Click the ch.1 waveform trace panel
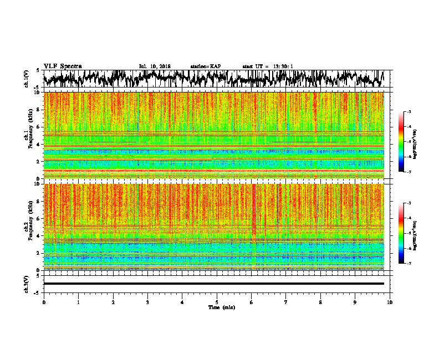Image resolution: width=439 pixels, height=339 pixels. coord(217,79)
